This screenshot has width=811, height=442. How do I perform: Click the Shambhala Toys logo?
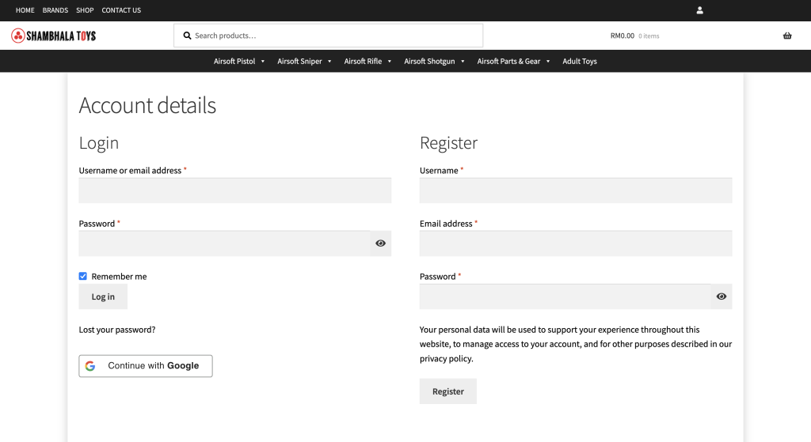(54, 36)
